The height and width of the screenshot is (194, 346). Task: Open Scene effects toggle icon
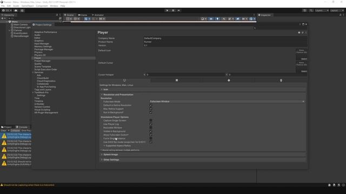[231, 19]
